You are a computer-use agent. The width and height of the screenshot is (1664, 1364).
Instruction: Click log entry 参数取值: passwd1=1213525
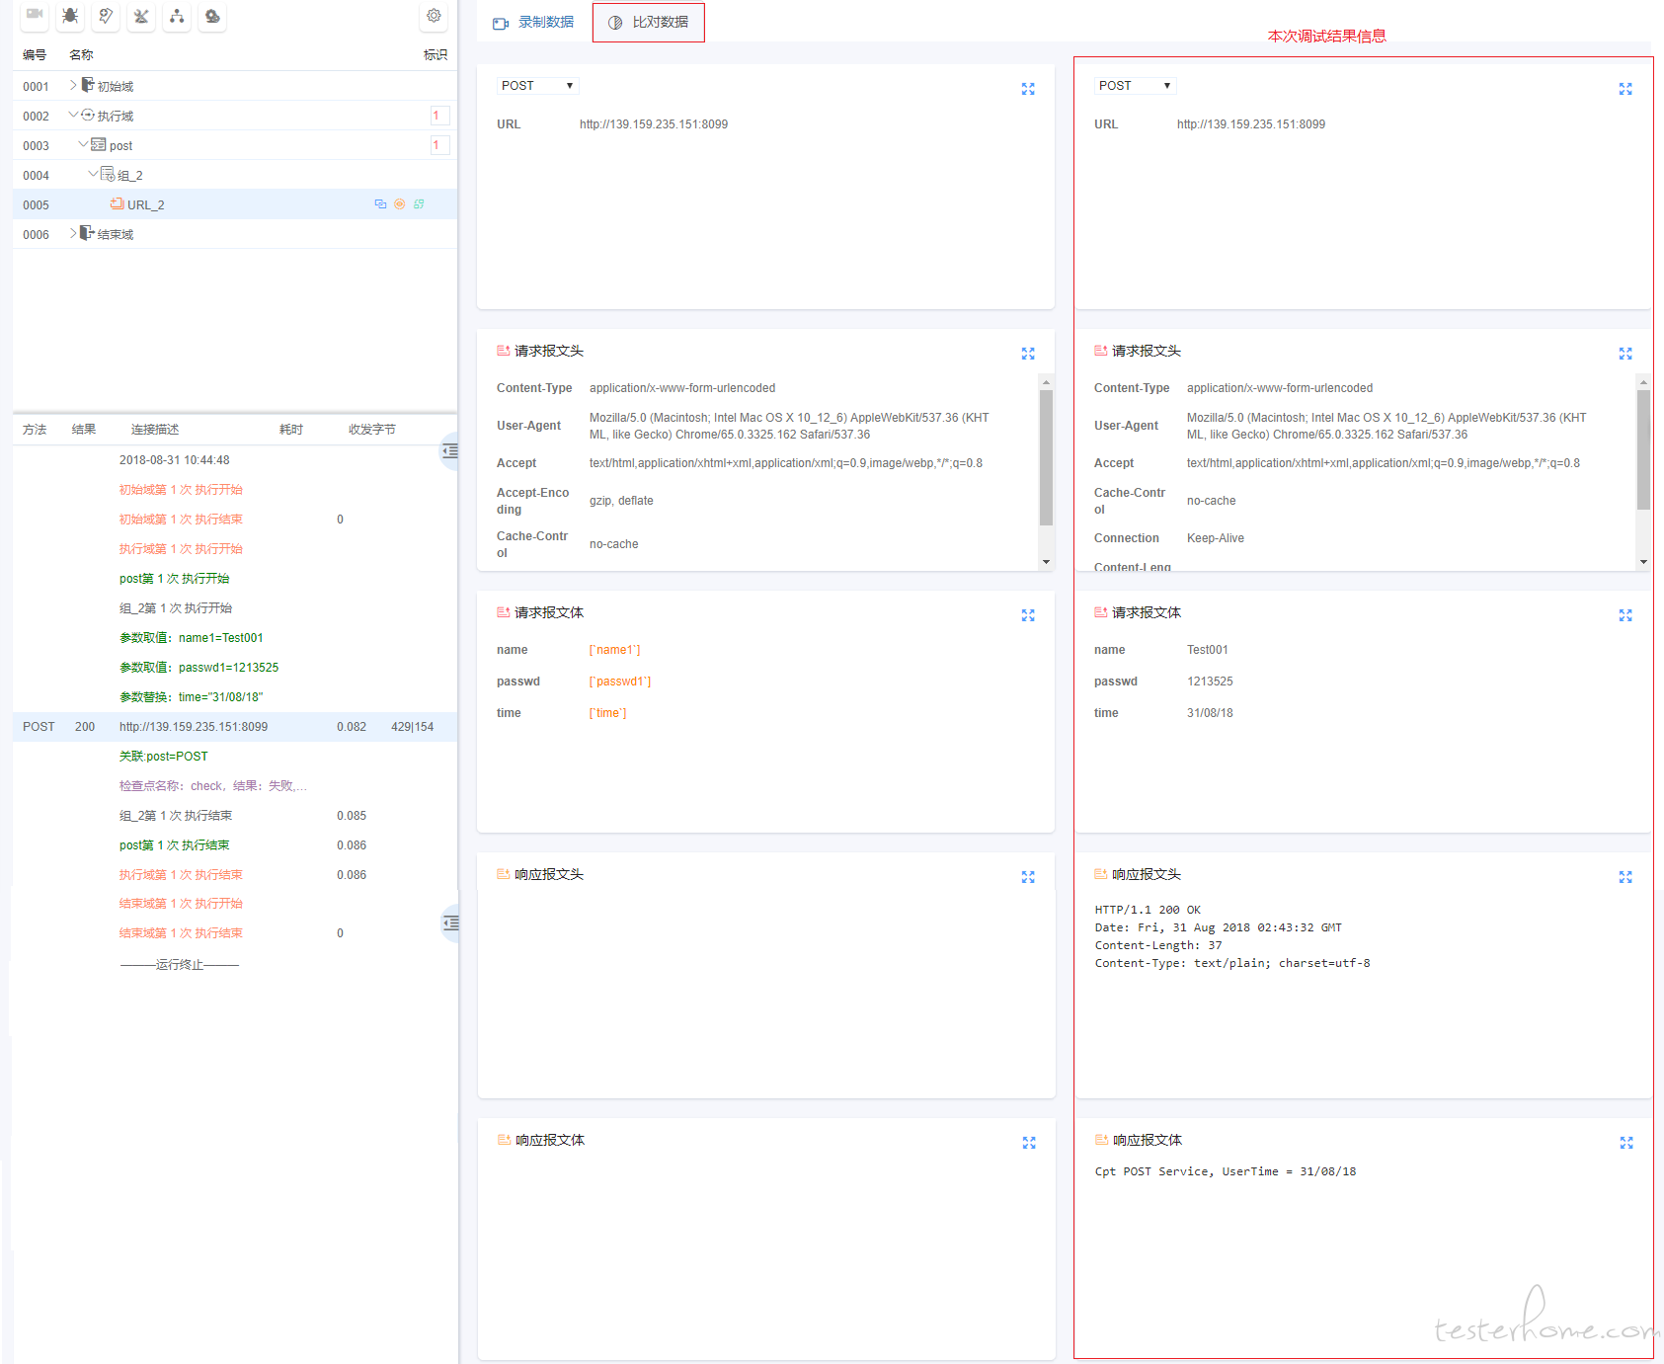click(198, 668)
